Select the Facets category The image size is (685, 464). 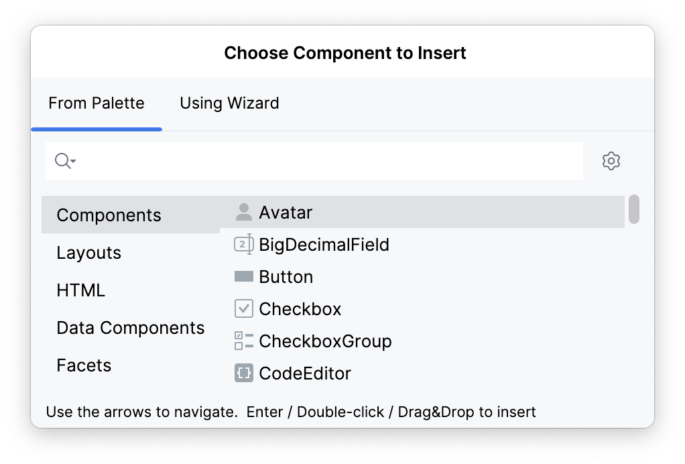(x=84, y=365)
